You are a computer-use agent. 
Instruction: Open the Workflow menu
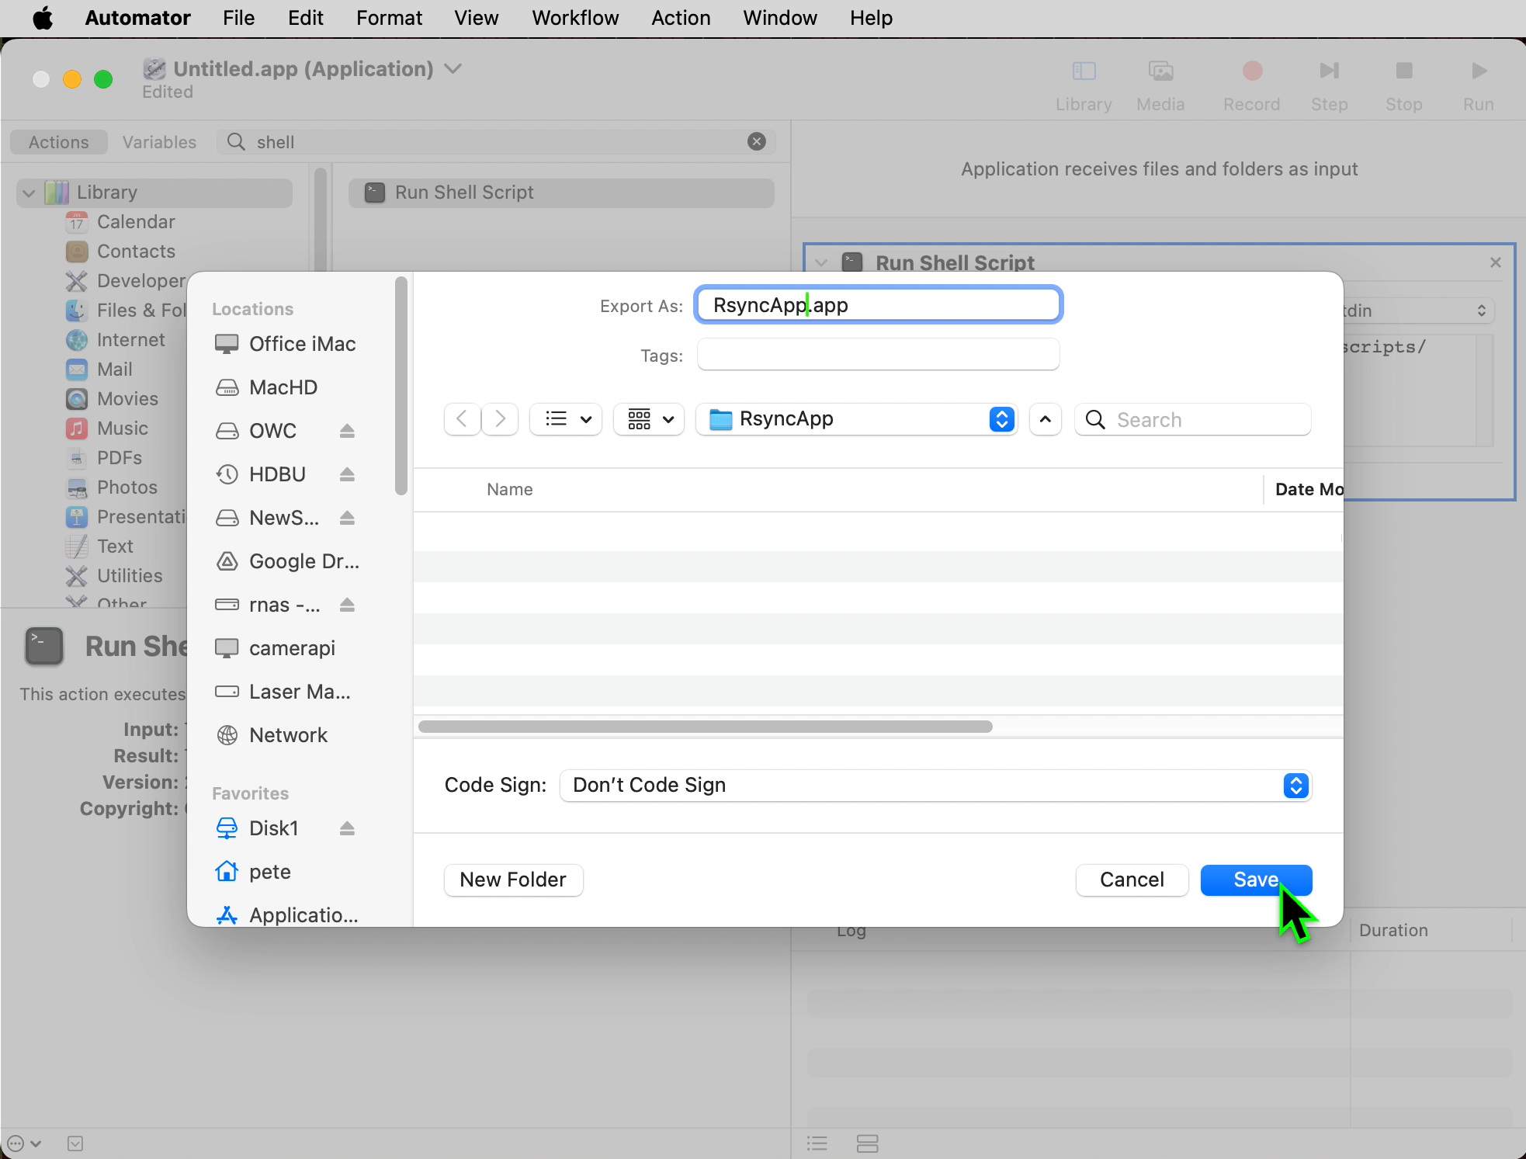[x=575, y=18]
